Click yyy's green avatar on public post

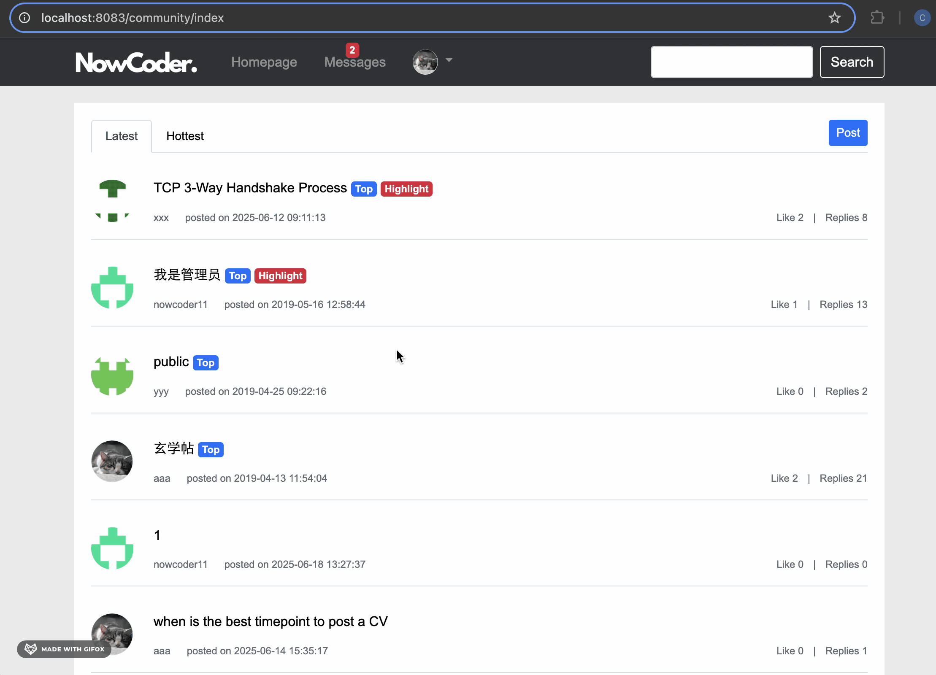pos(112,376)
